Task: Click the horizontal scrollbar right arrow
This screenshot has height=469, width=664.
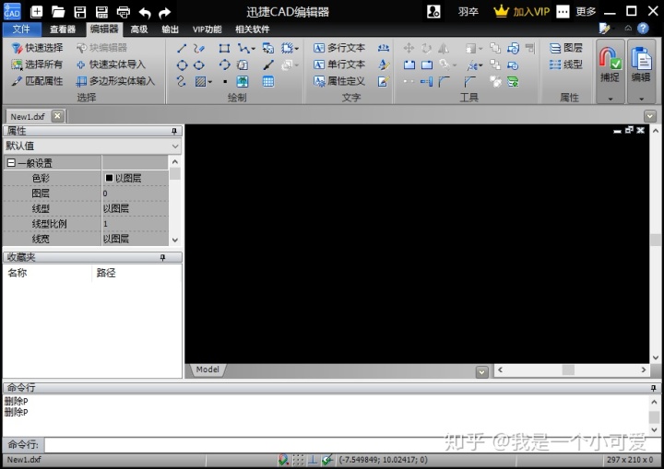Action: (x=644, y=370)
